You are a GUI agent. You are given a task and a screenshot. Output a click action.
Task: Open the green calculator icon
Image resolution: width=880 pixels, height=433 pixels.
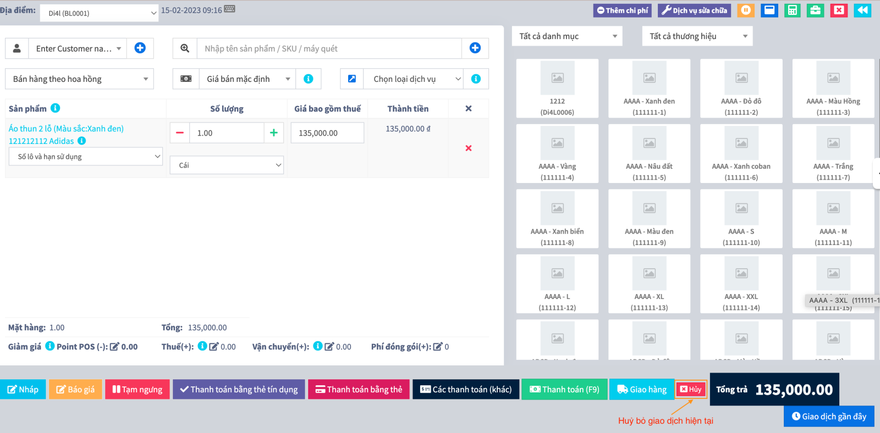click(x=792, y=10)
